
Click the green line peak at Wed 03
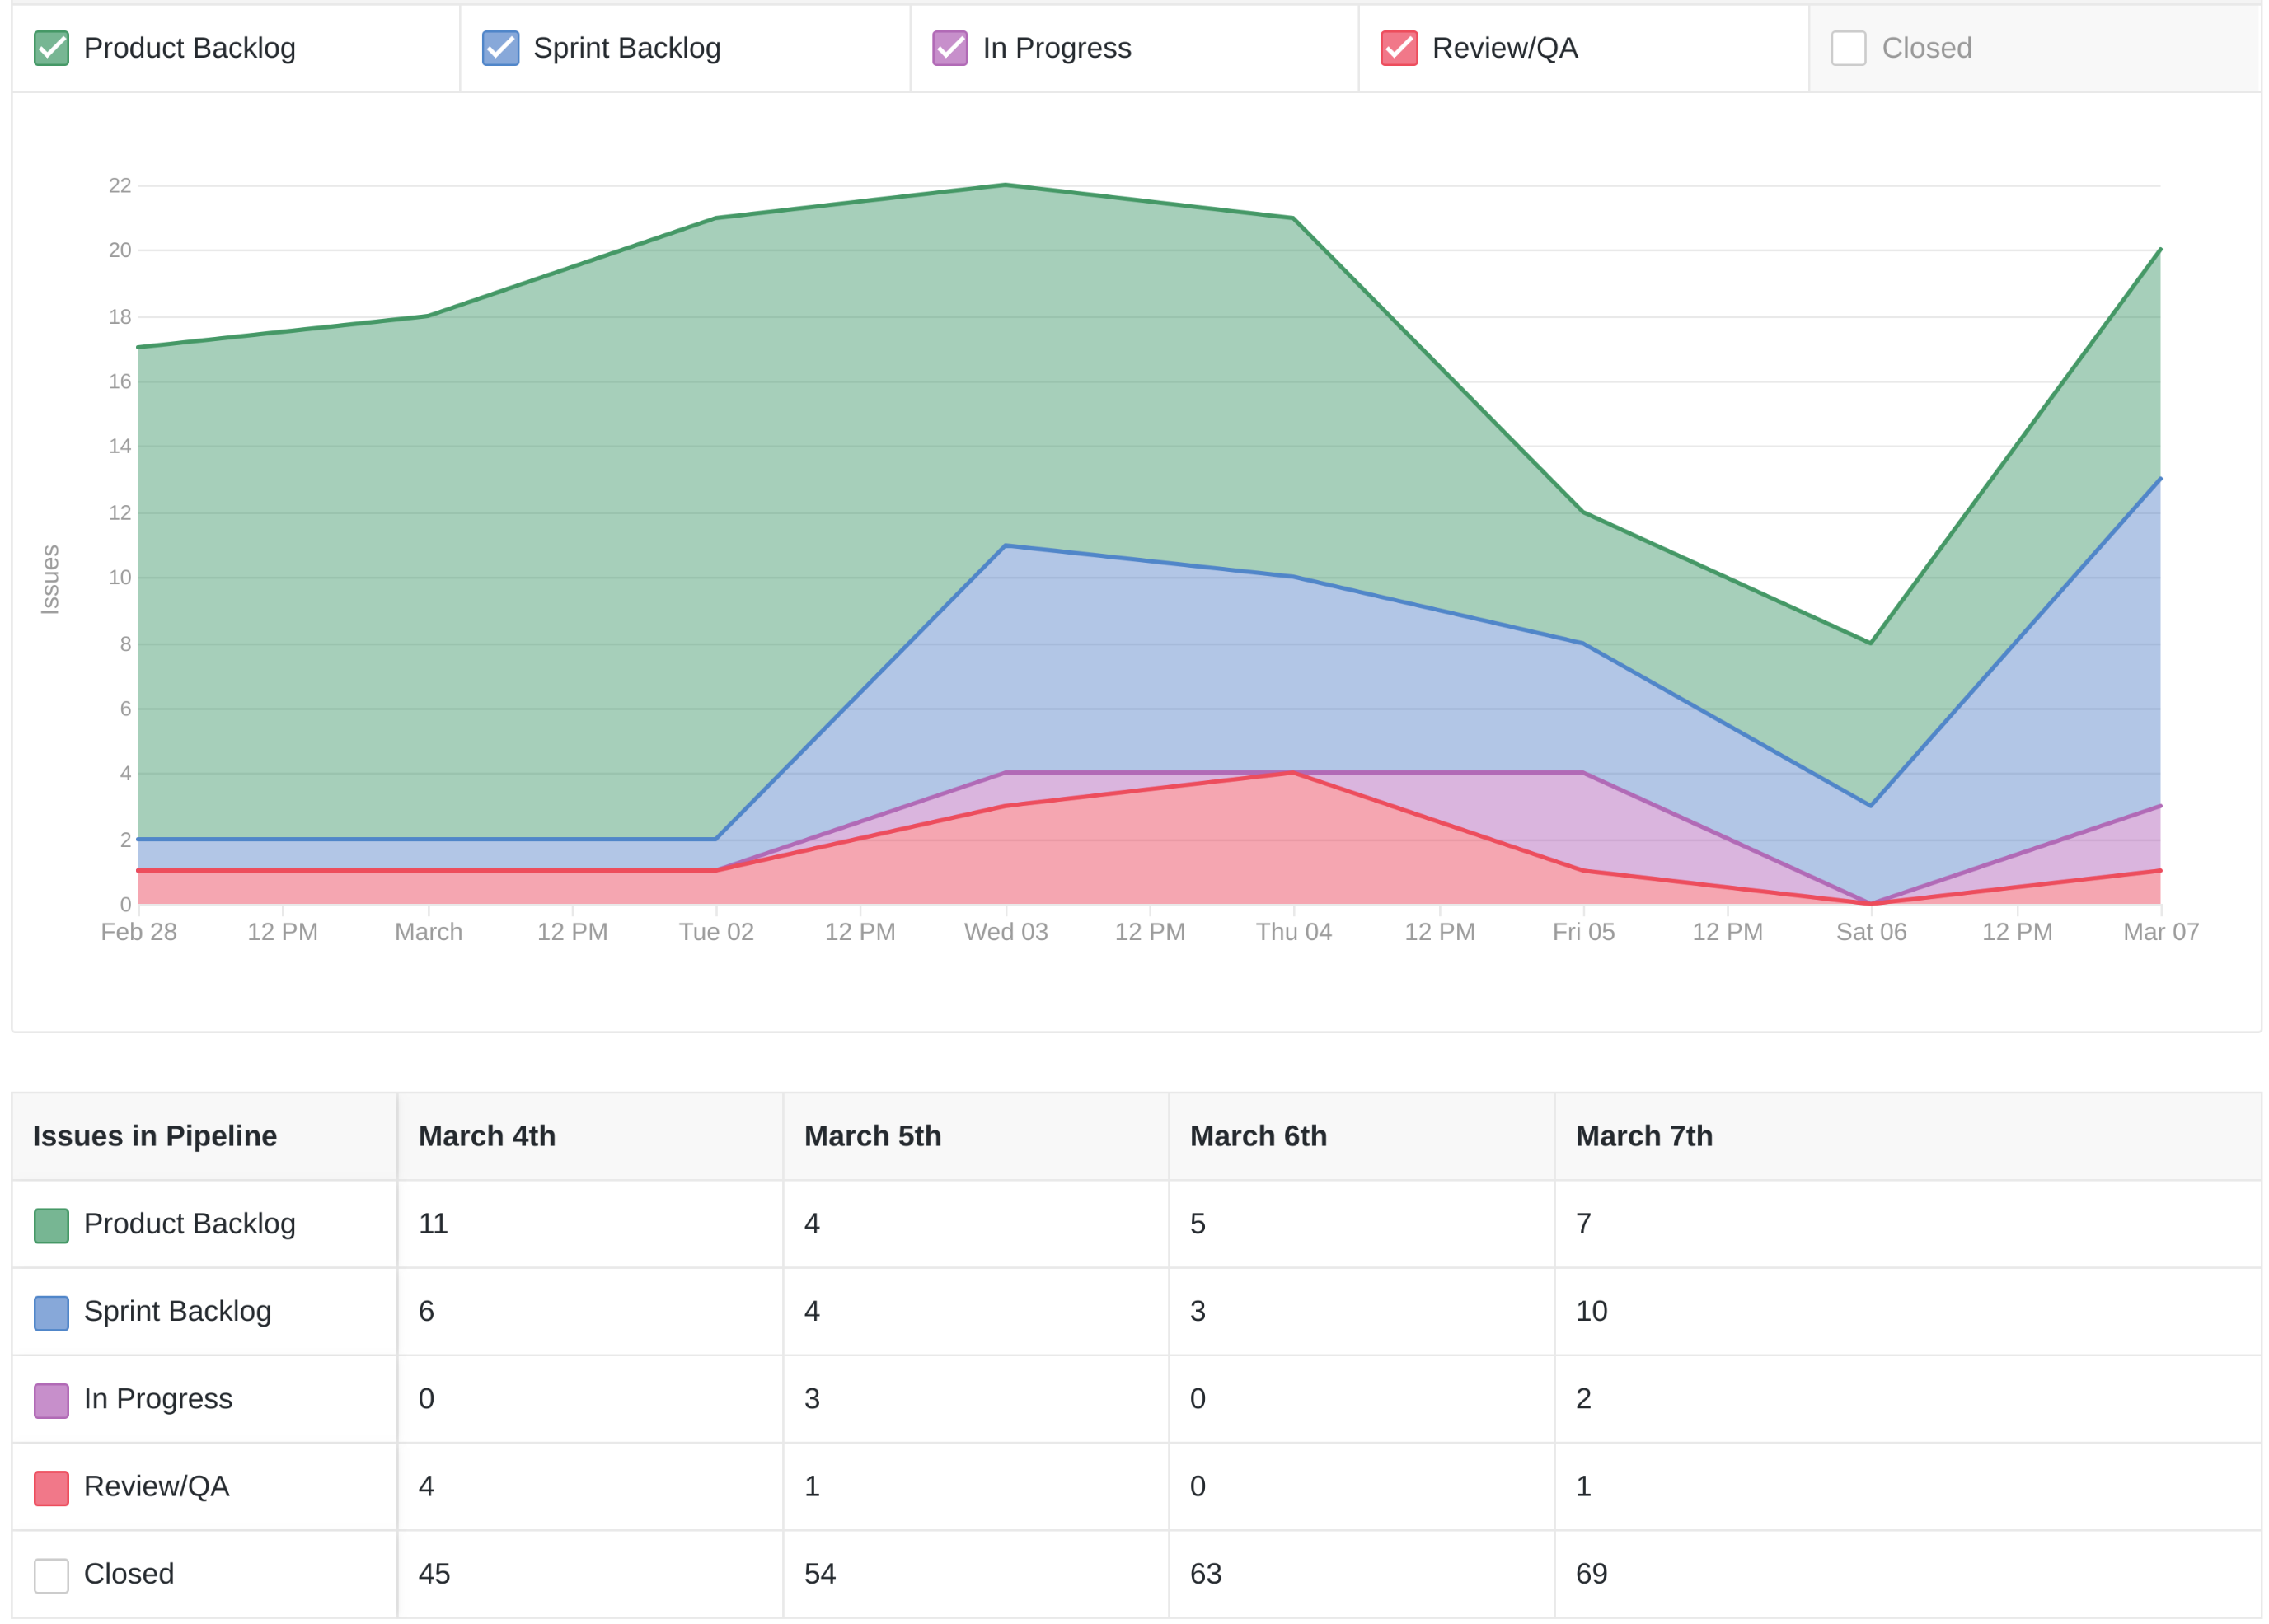point(1005,185)
